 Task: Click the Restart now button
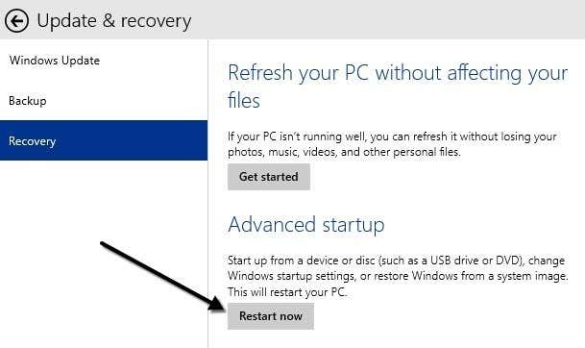coord(271,316)
